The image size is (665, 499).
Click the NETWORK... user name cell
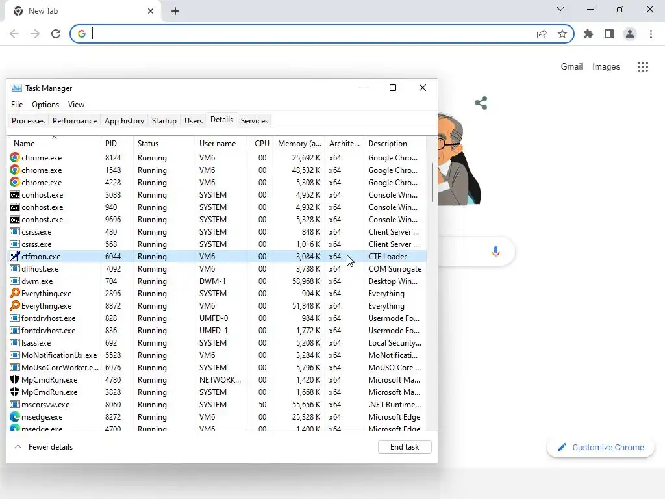[x=220, y=379]
